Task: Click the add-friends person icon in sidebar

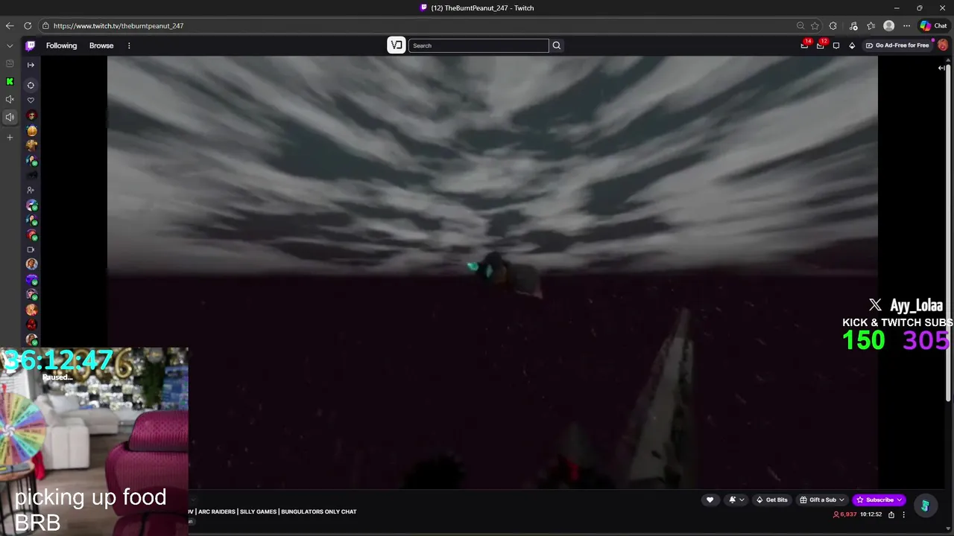Action: (31, 190)
